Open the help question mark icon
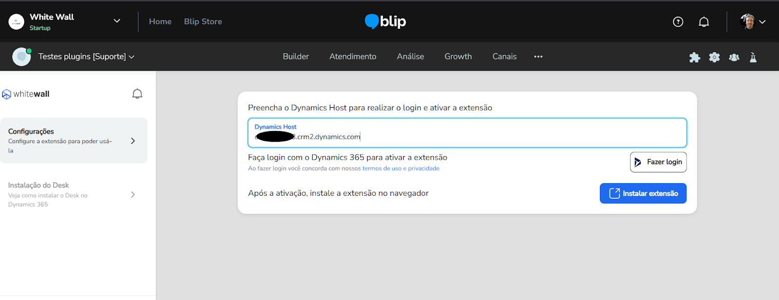The height and width of the screenshot is (300, 779). [678, 22]
